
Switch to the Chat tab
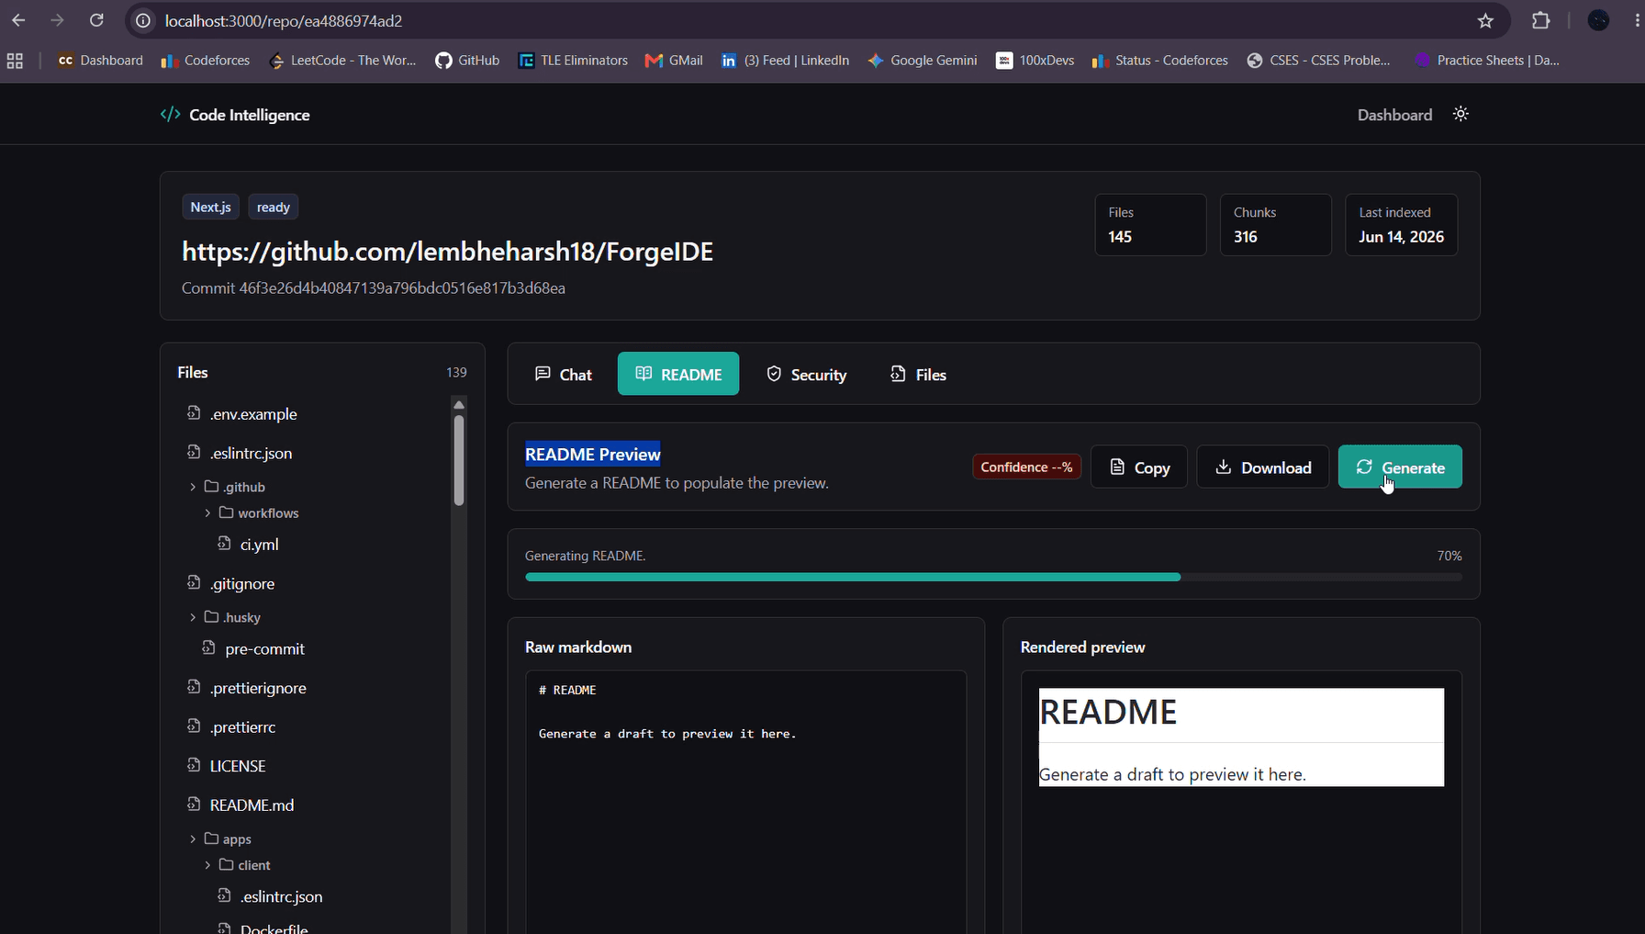click(x=564, y=374)
